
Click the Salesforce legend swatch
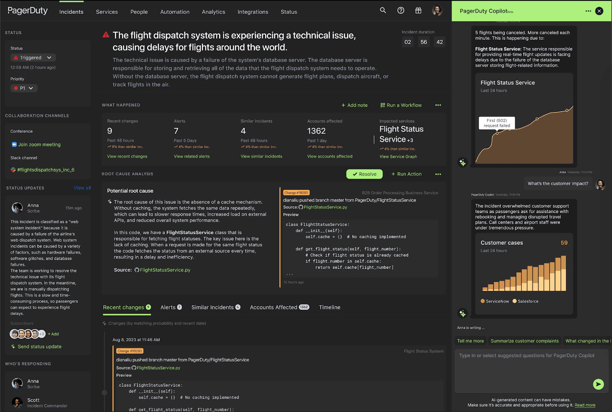514,301
